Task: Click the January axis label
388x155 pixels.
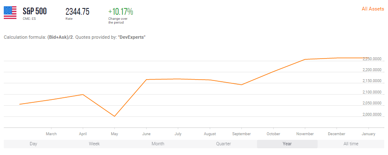Action: click(369, 134)
